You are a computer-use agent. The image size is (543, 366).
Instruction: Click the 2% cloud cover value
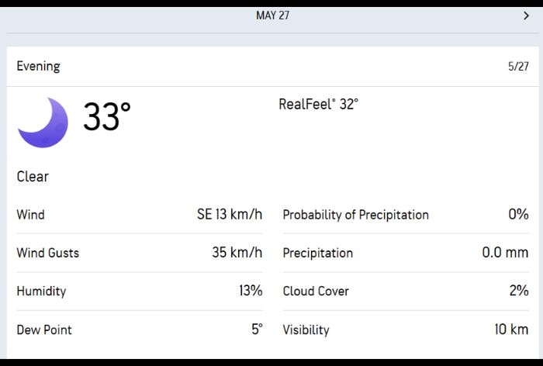[519, 291]
